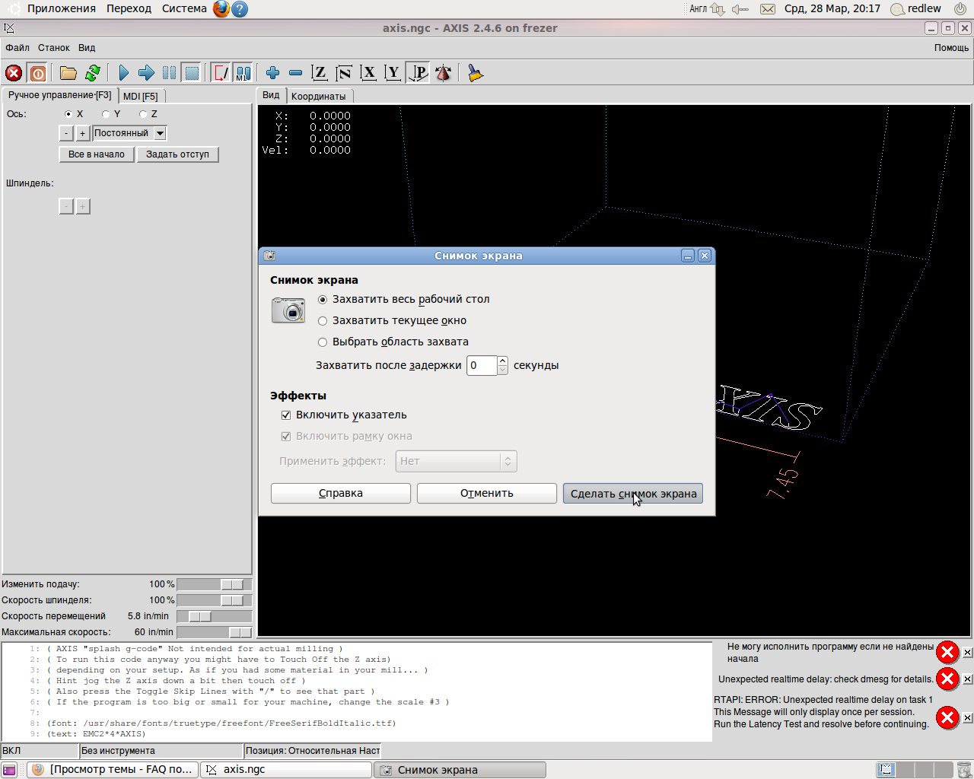Jog the axis negative with minus button
974x779 pixels.
point(66,133)
